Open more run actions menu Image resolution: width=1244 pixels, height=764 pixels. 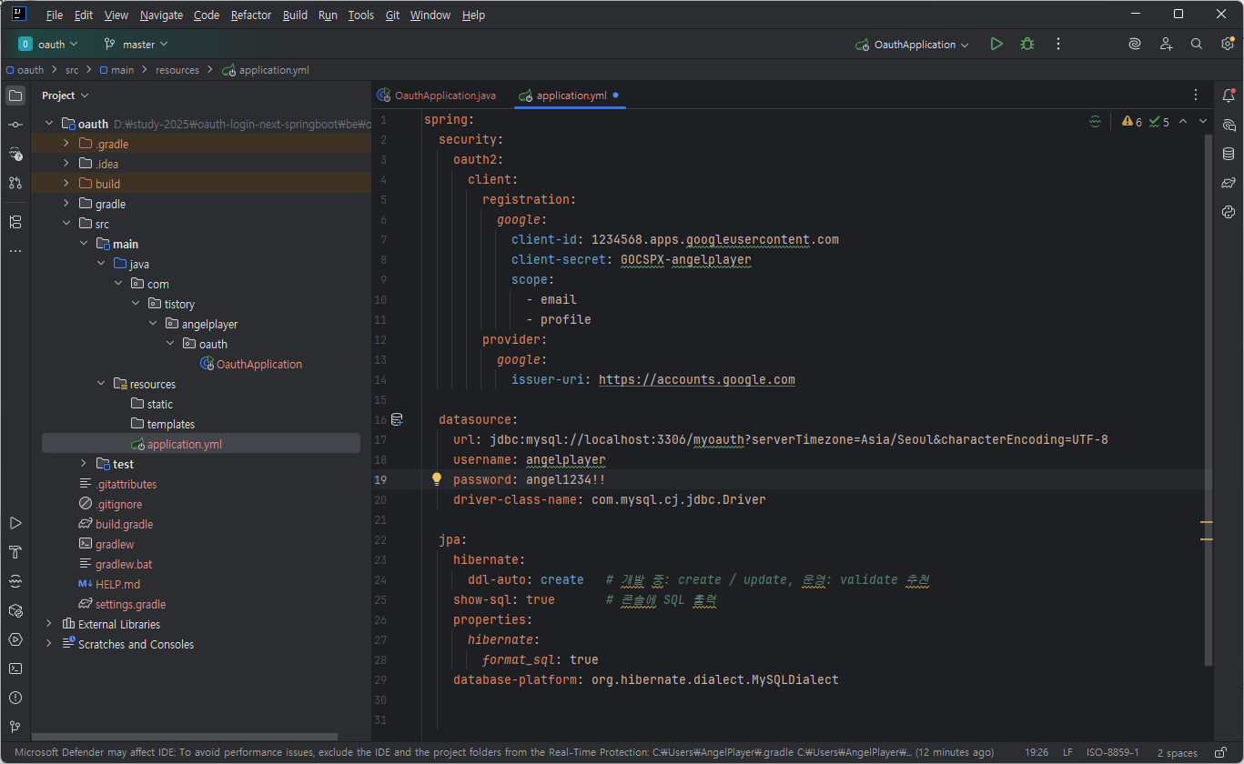coord(1058,44)
